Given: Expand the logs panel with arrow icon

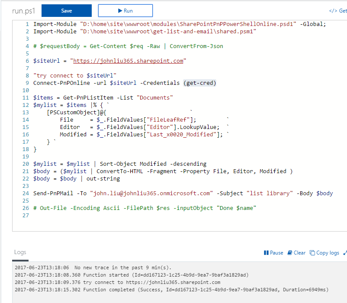Looking at the screenshot, I should (x=345, y=253).
